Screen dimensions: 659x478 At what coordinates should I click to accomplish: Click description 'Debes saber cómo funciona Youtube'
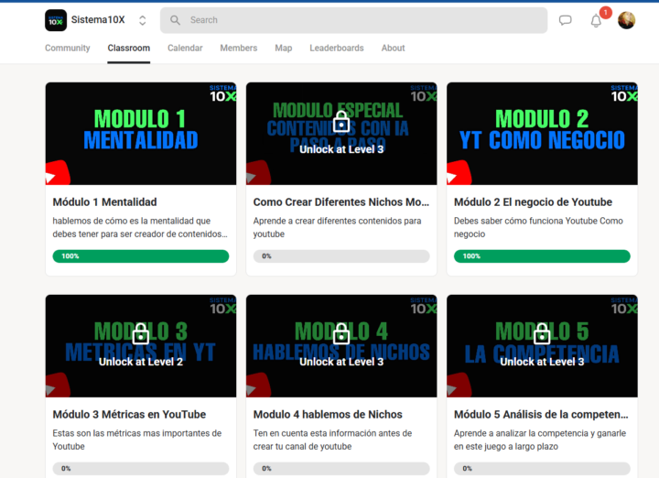coord(538,227)
